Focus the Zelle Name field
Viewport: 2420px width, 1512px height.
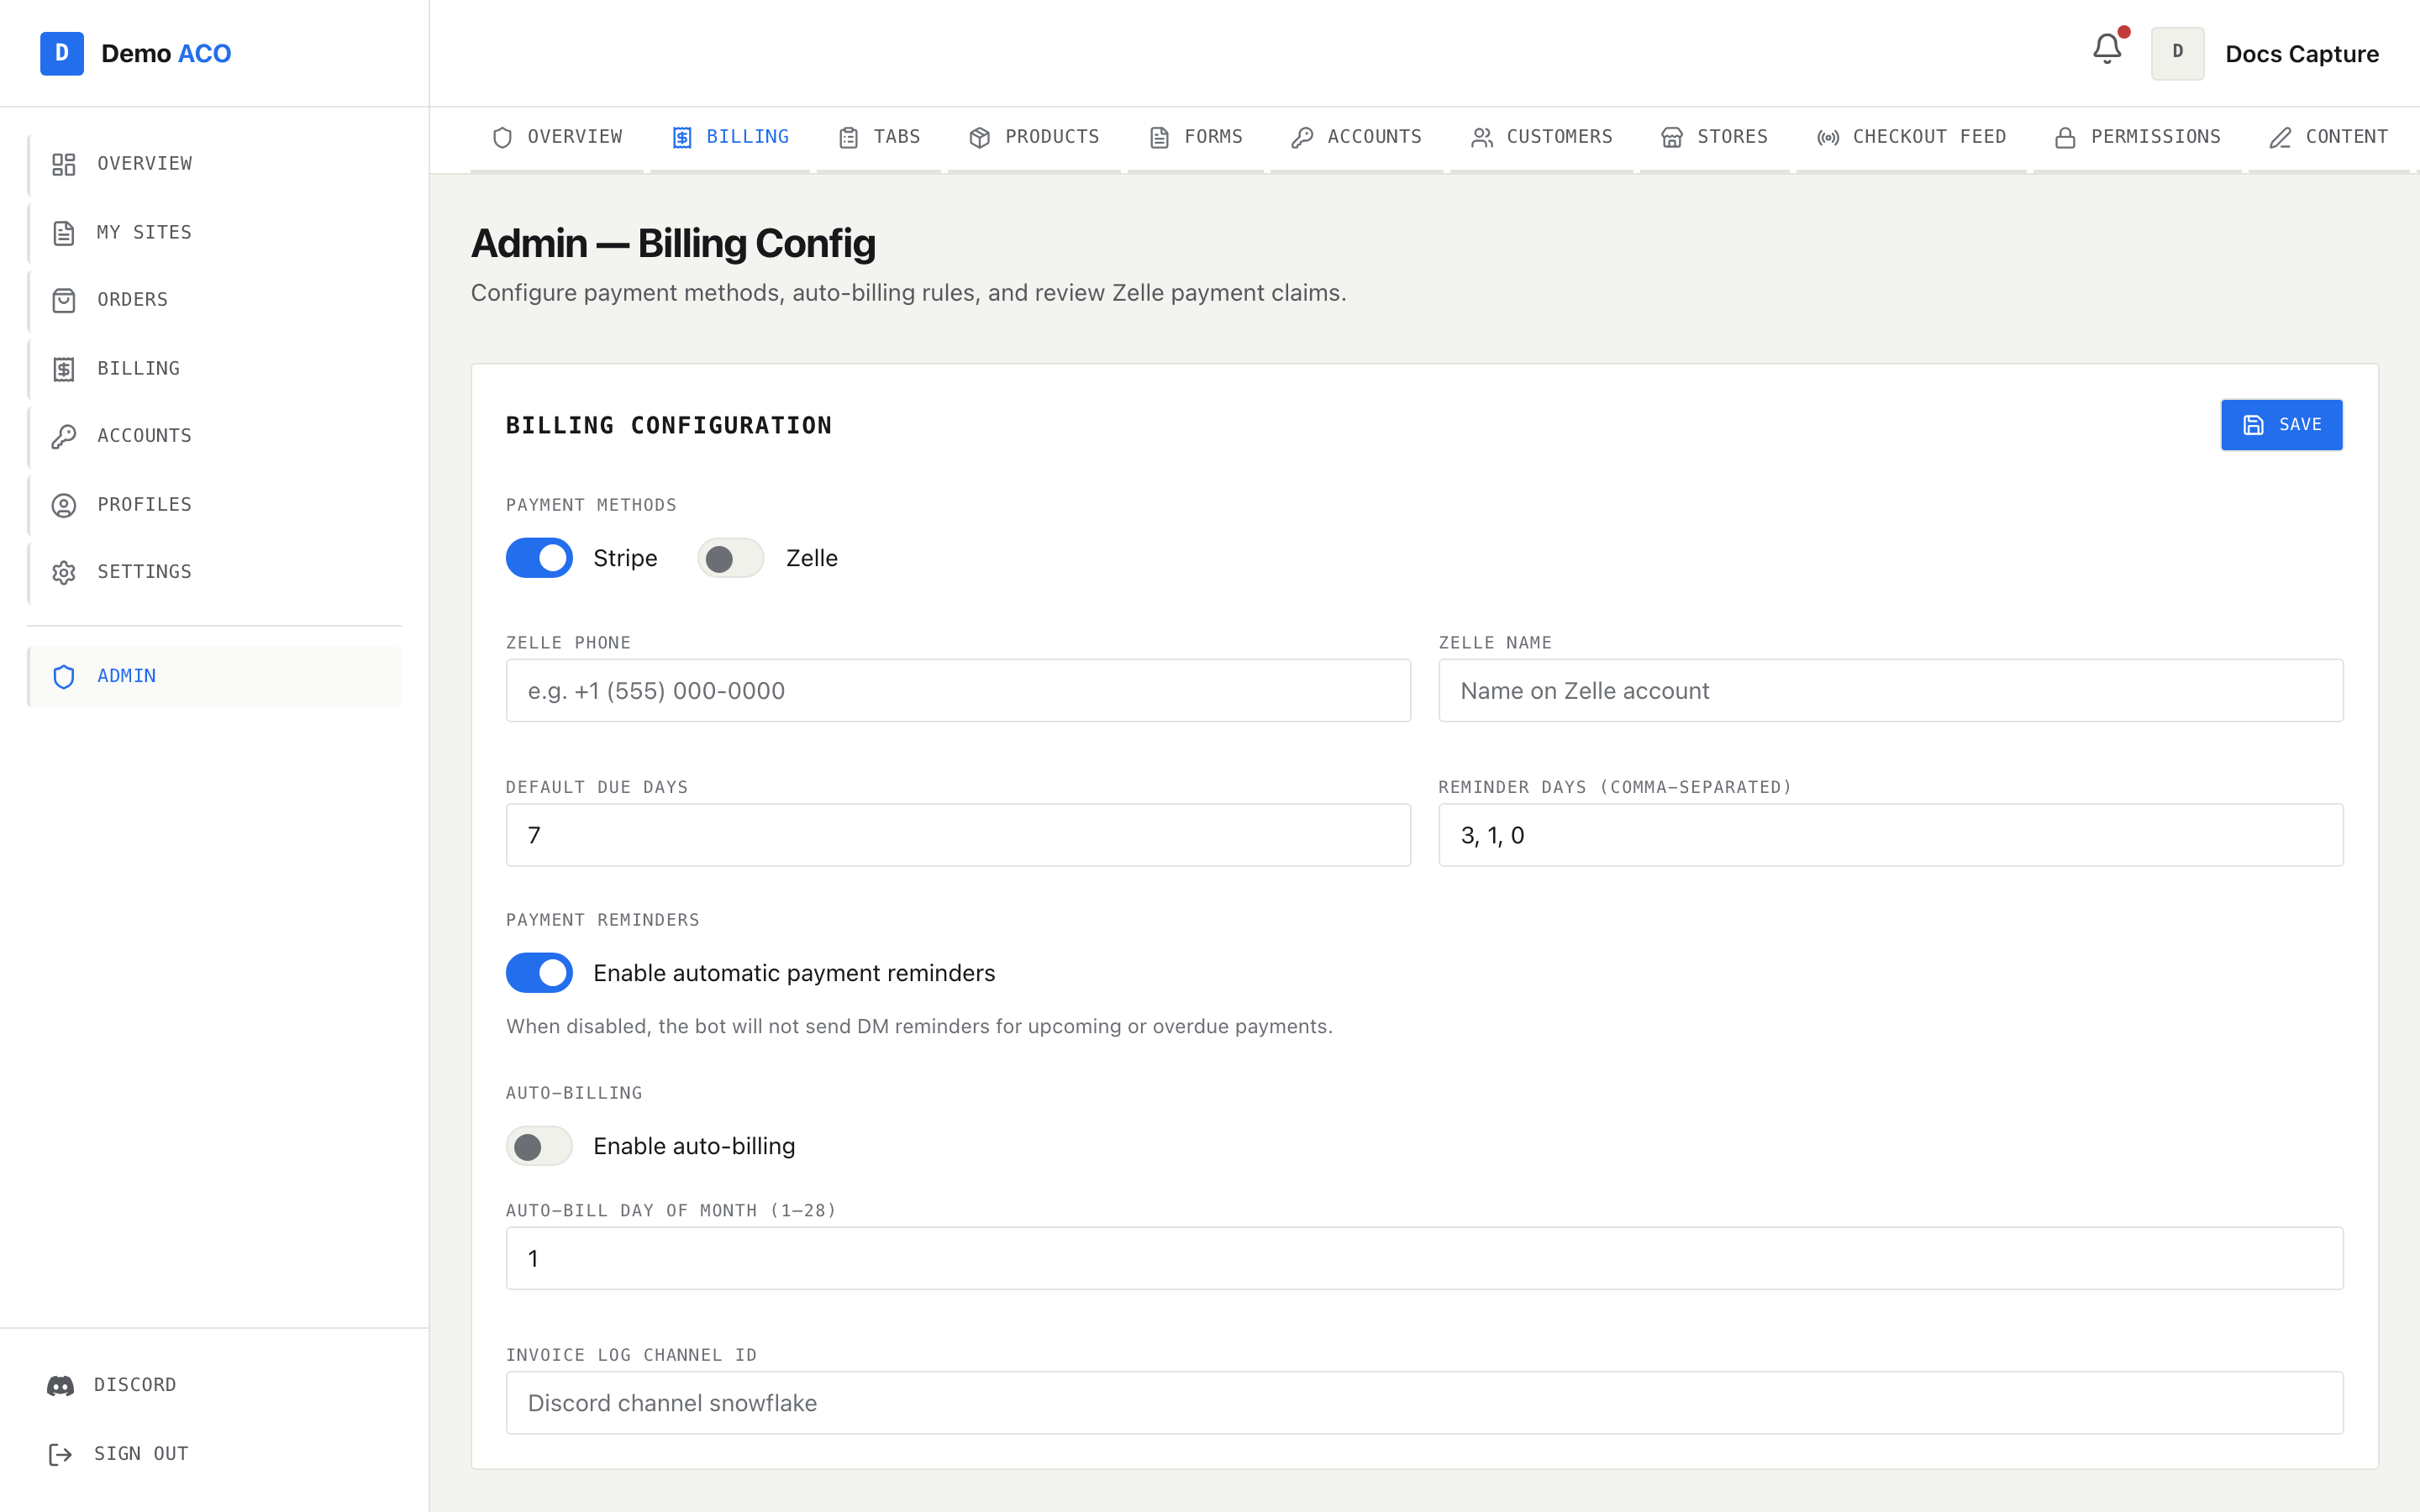click(x=1890, y=691)
